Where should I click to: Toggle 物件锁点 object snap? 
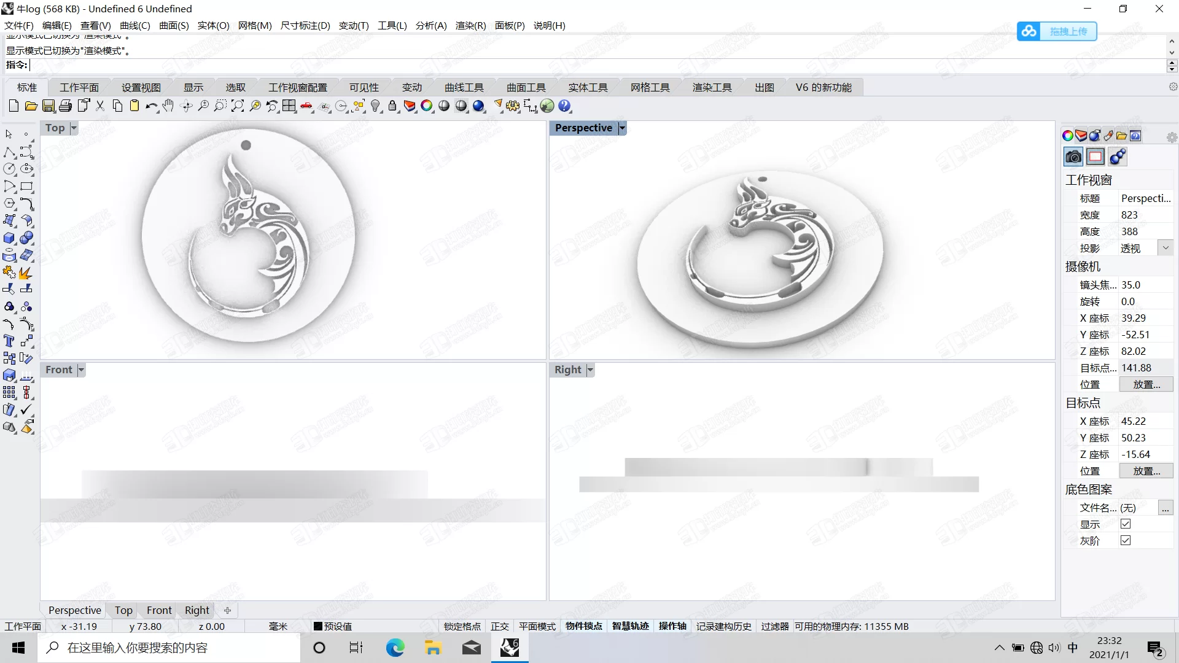584,626
